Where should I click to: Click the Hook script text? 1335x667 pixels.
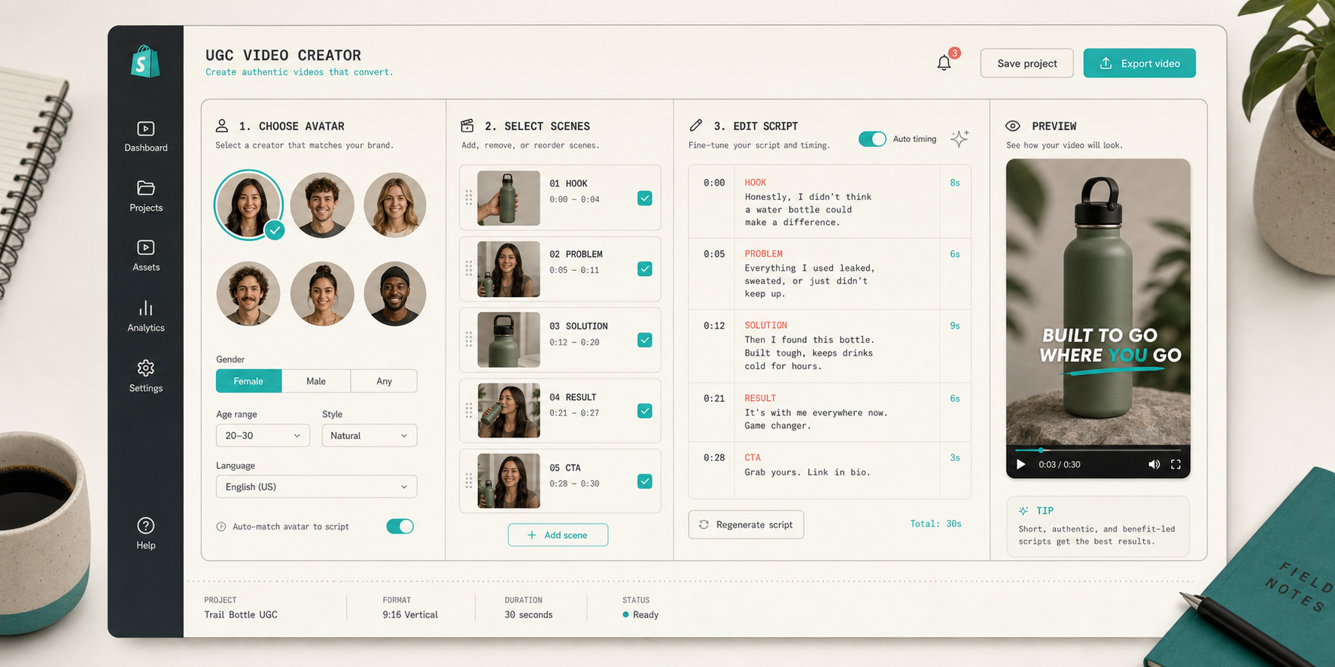pyautogui.click(x=808, y=210)
